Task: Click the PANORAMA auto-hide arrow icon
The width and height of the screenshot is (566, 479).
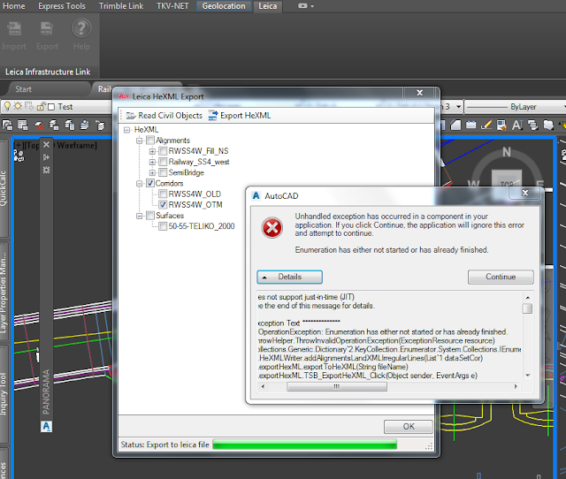Action: click(46, 157)
